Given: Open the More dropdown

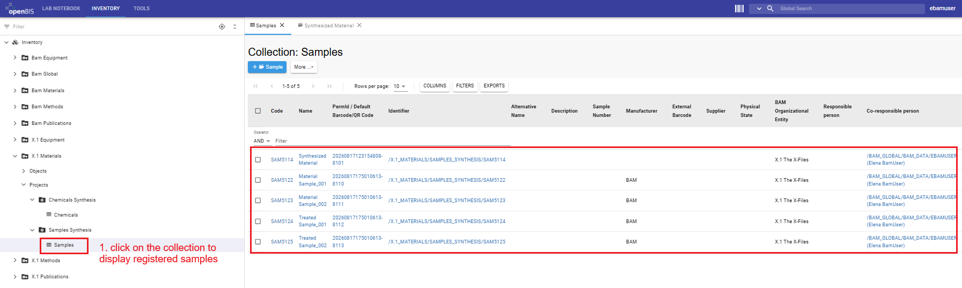Looking at the screenshot, I should point(304,67).
